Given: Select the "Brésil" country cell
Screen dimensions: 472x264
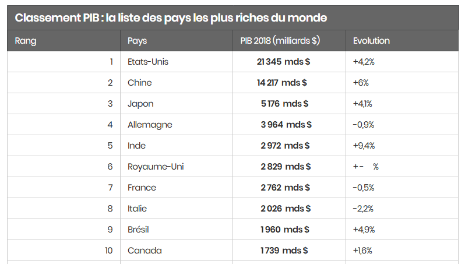Looking at the screenshot, I should (x=138, y=230).
